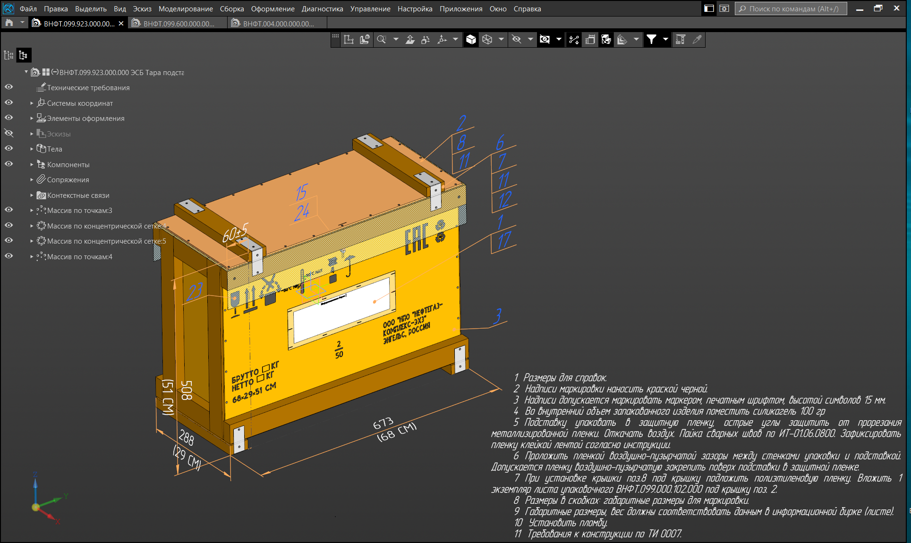Click the home icon in tab bar
The width and height of the screenshot is (911, 543).
pos(9,23)
